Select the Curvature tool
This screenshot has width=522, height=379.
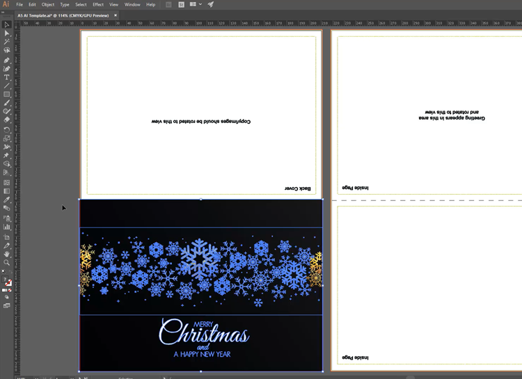(x=7, y=69)
